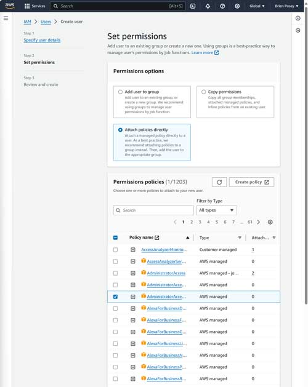Viewport: 308px width, 387px height.
Task: Check the AccessAnalyzerSer... policy checkbox
Action: click(115, 261)
